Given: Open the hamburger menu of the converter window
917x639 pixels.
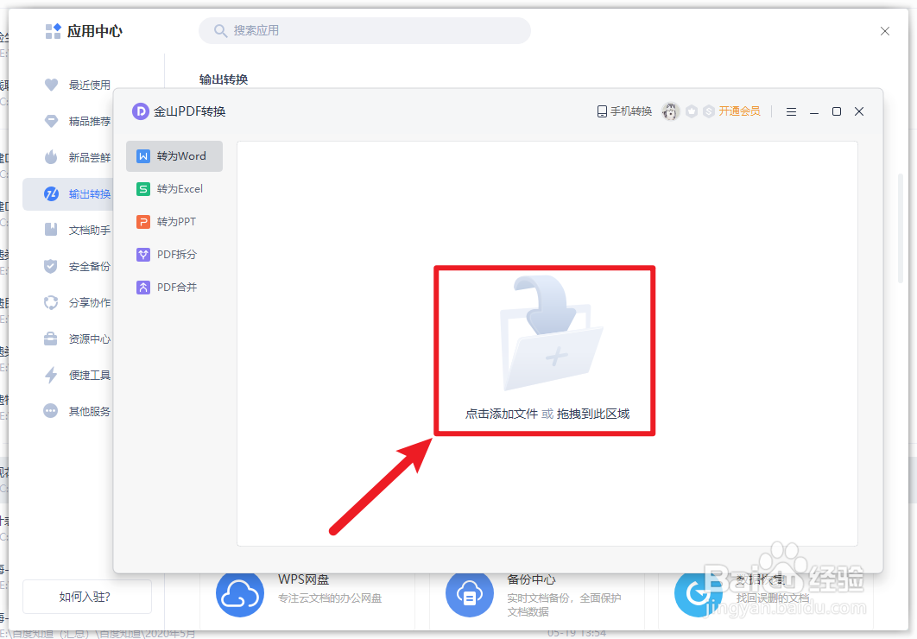Looking at the screenshot, I should point(791,111).
